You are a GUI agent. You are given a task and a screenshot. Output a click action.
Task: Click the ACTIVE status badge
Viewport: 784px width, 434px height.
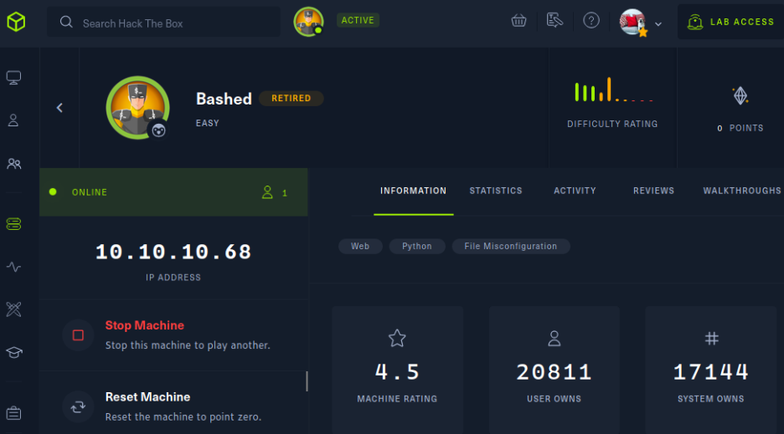pos(358,20)
